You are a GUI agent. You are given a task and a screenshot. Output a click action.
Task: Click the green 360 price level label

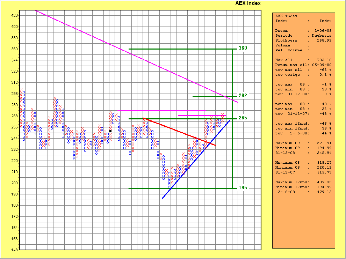[x=243, y=48]
